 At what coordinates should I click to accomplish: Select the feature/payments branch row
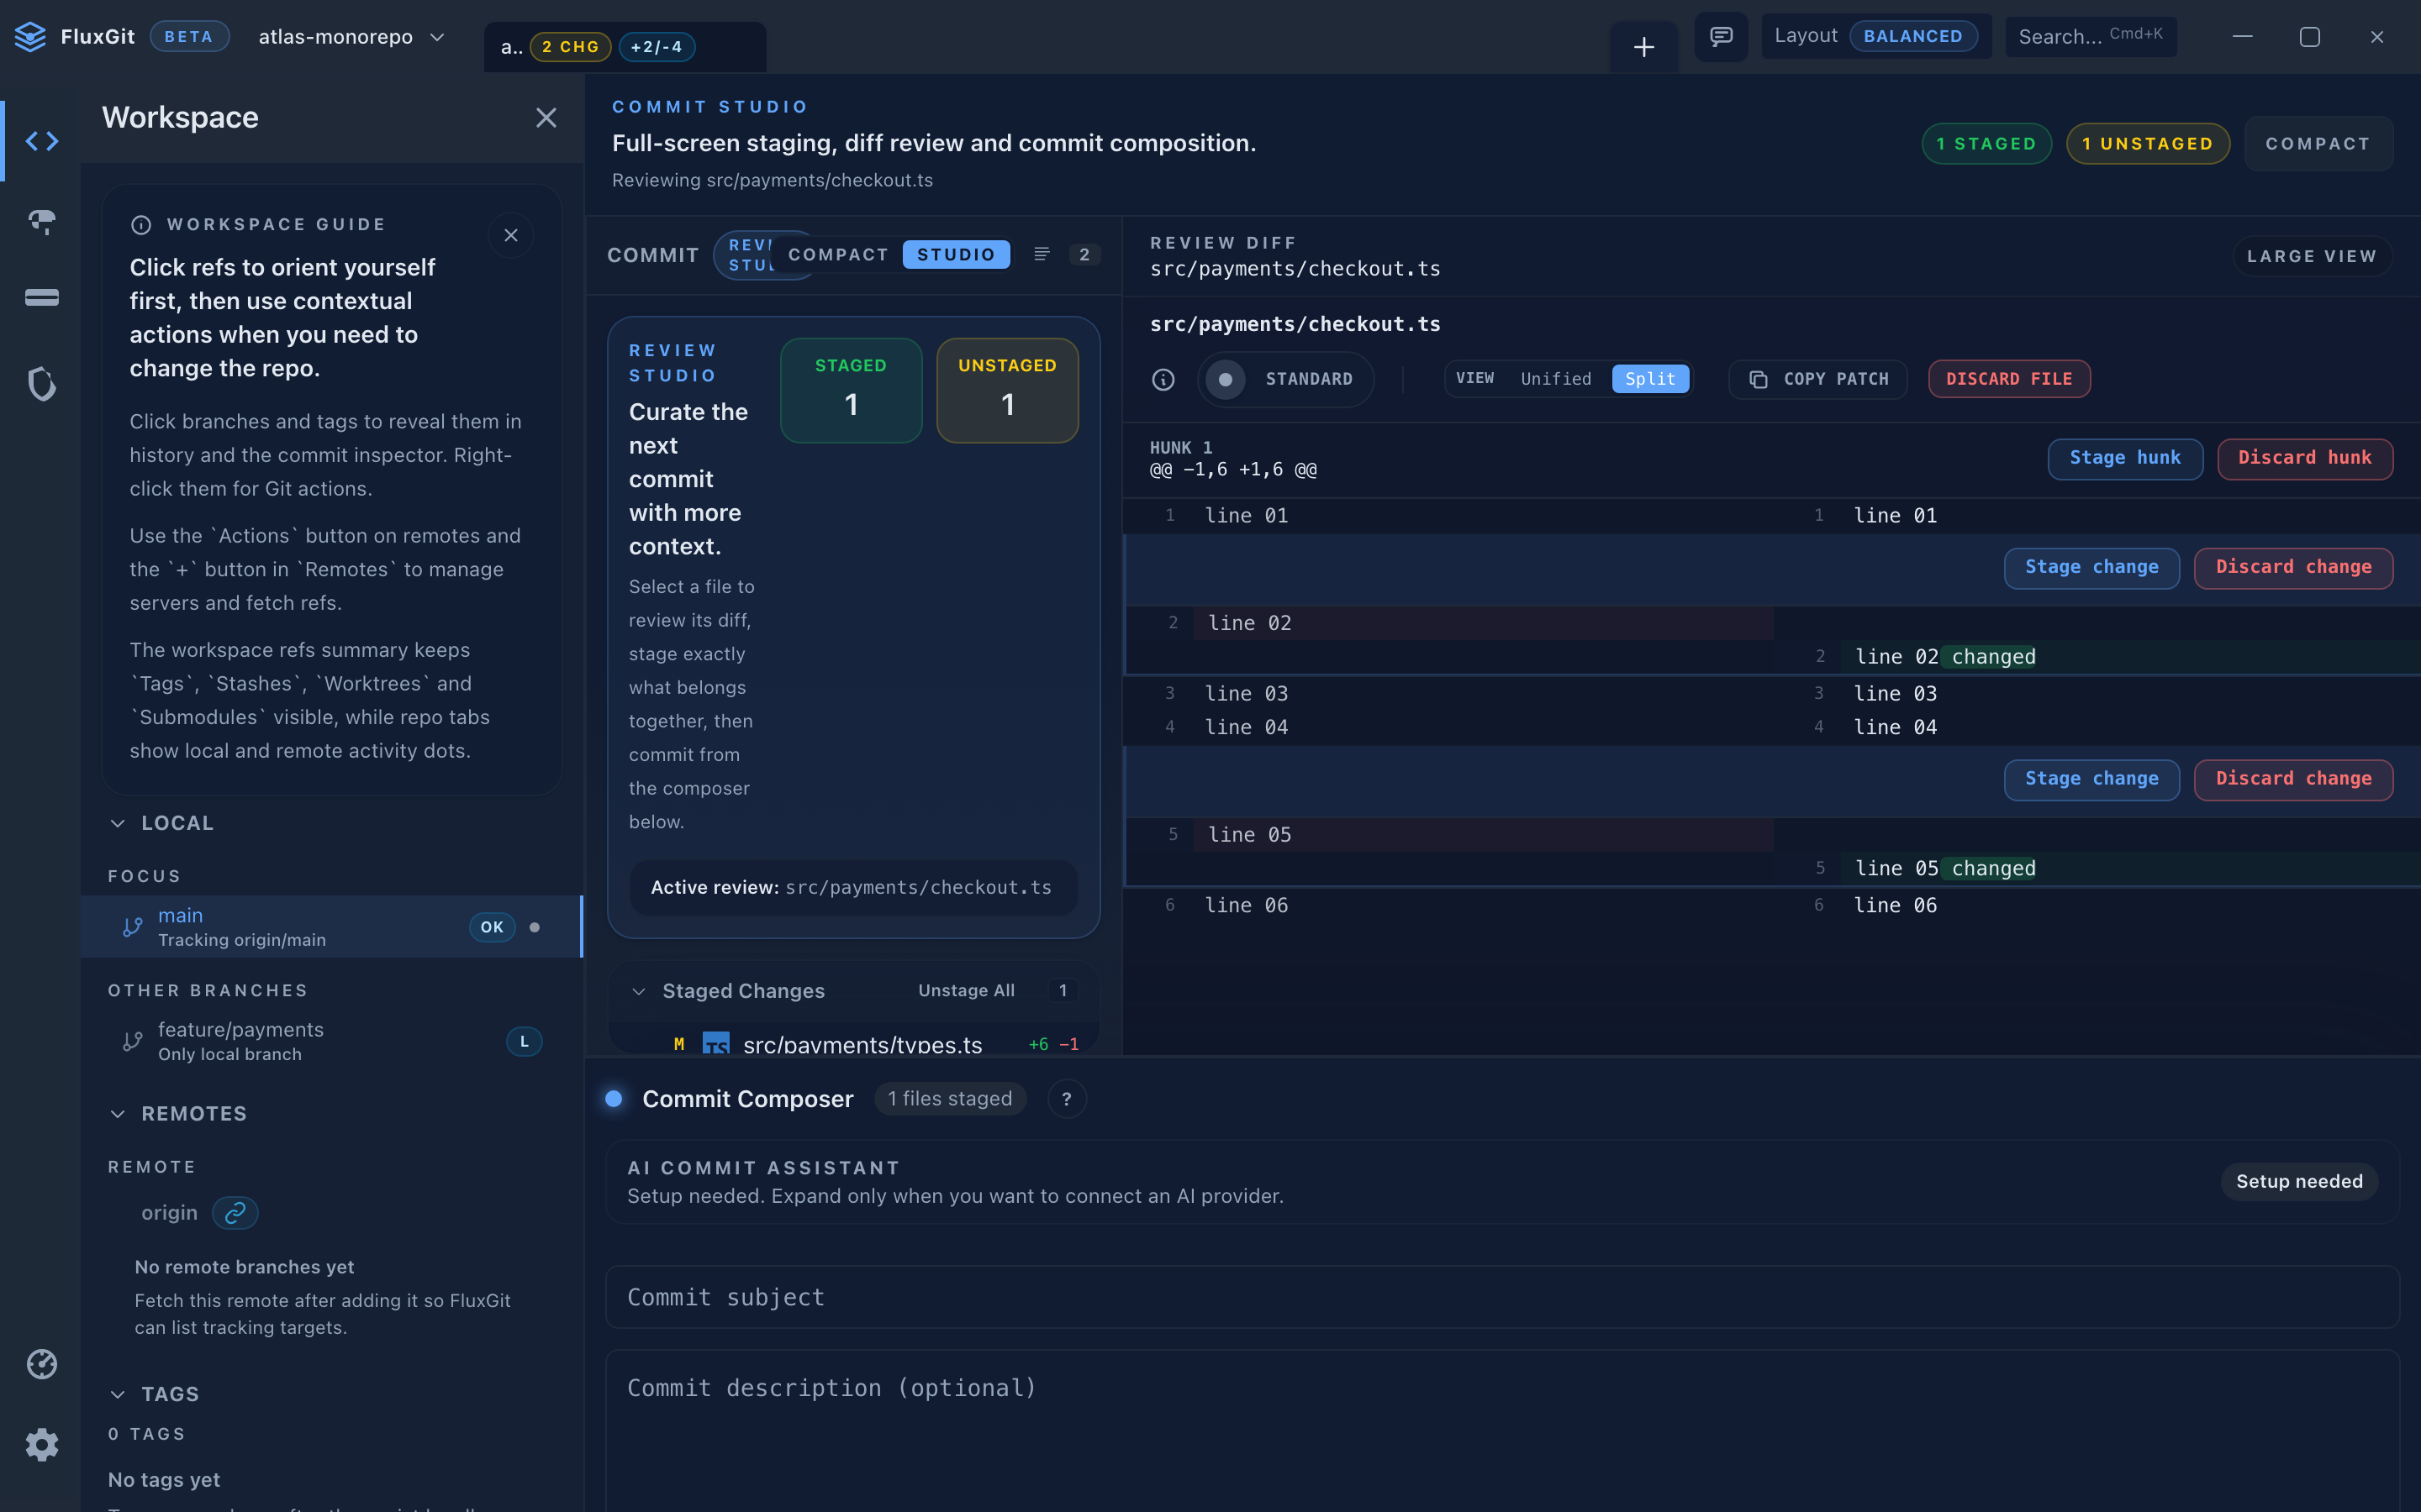[x=331, y=1041]
